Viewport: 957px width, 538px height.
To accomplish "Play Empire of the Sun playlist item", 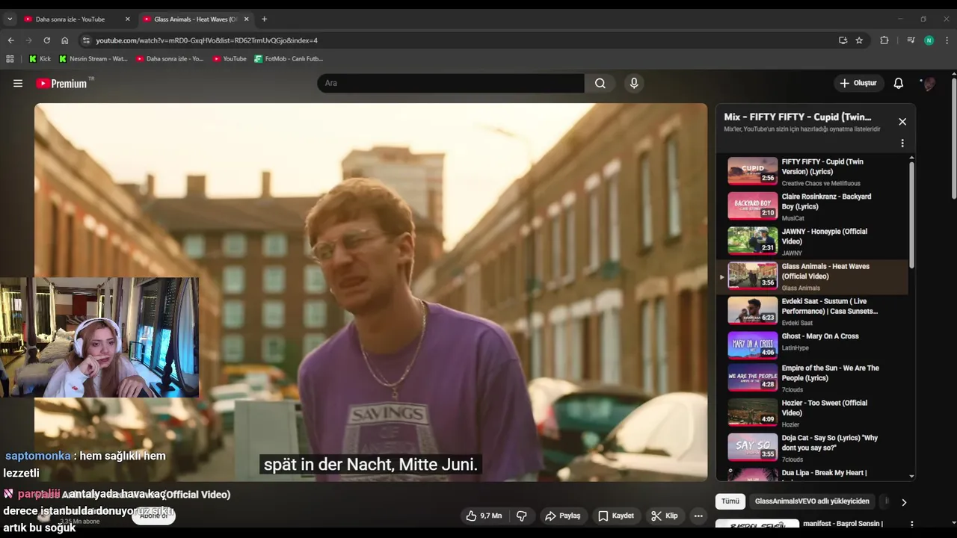I will coord(813,378).
